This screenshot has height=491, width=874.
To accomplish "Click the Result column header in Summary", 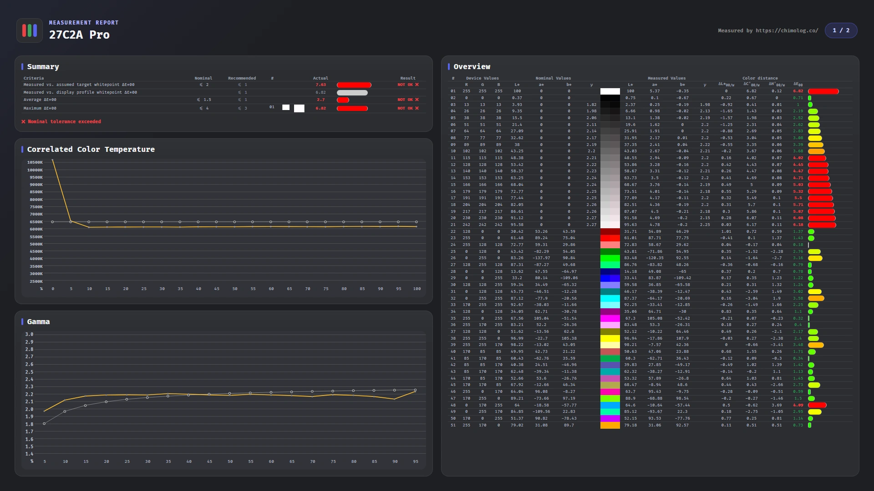I will (408, 78).
